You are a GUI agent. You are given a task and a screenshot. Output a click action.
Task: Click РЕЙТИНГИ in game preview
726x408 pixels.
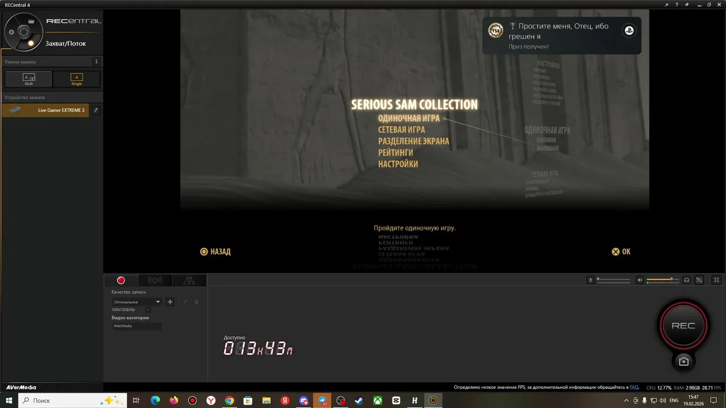395,152
